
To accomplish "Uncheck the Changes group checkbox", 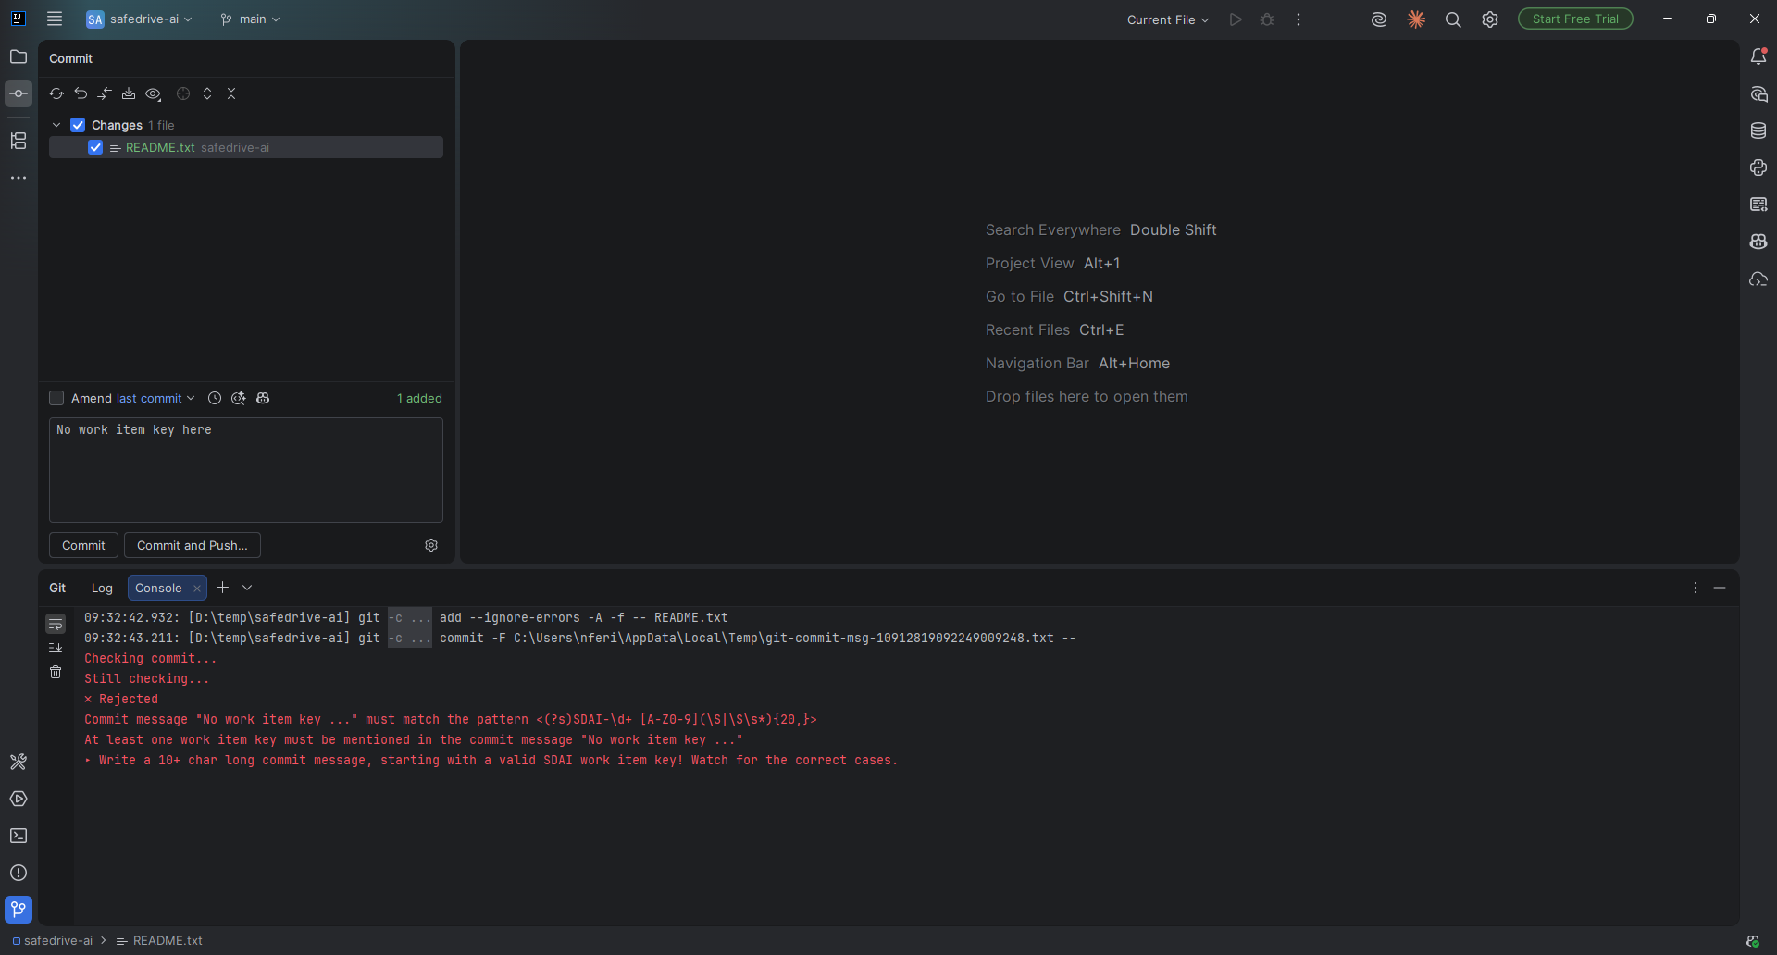I will pos(78,125).
